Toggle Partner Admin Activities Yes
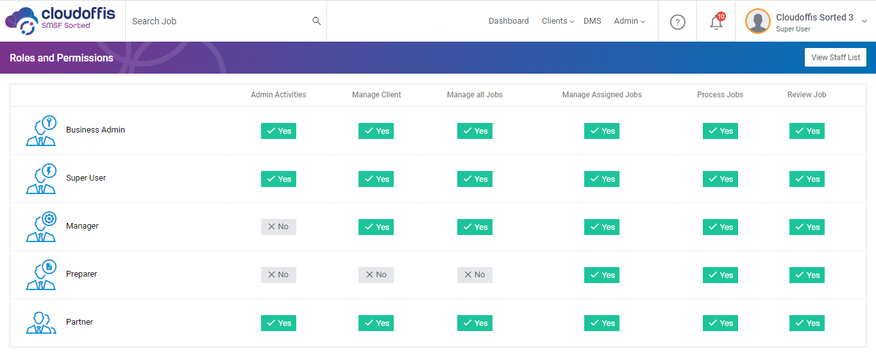 (278, 323)
